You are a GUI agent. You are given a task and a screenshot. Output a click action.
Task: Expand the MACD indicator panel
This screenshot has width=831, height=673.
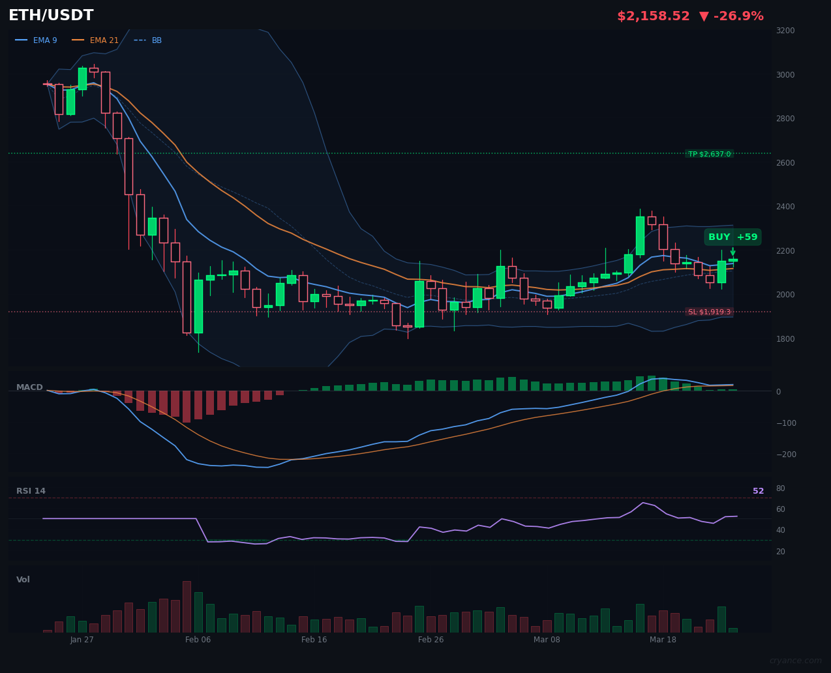pyautogui.click(x=30, y=387)
